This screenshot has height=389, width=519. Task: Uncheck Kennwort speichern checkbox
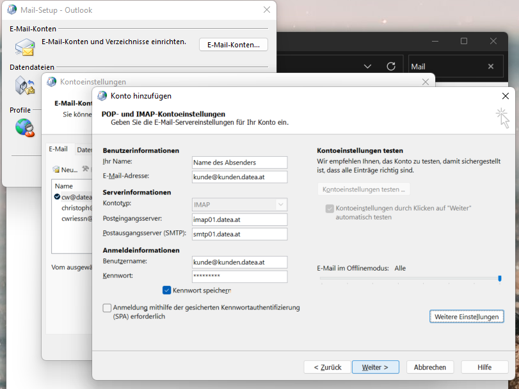pyautogui.click(x=167, y=290)
